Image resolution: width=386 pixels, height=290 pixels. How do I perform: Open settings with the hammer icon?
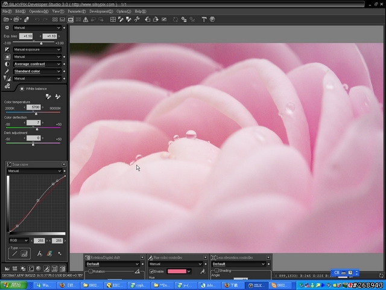click(x=204, y=19)
